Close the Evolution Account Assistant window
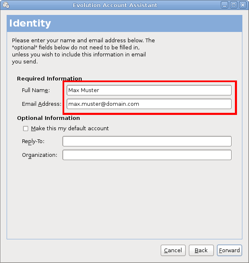Image resolution: width=249 pixels, height=263 pixels. point(242,5)
